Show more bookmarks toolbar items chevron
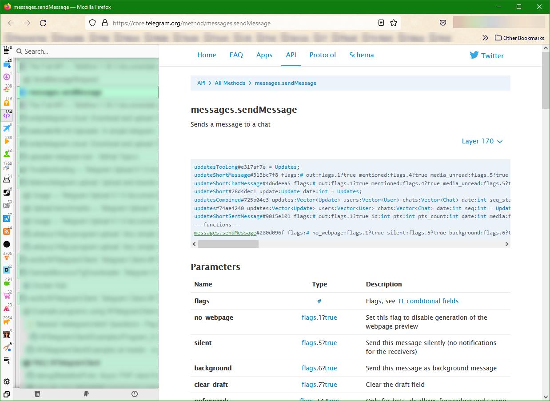This screenshot has width=550, height=401. coord(485,38)
